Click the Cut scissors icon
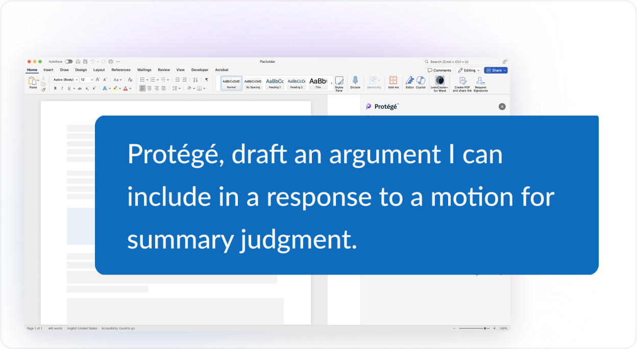This screenshot has width=637, height=349. [x=43, y=78]
